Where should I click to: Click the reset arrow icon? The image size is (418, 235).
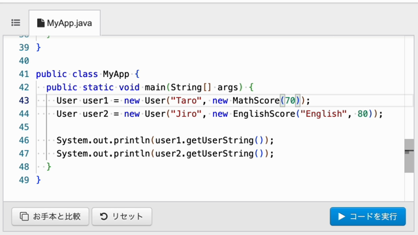point(104,216)
